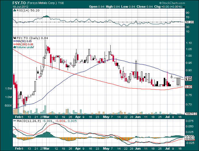Image resolution: width=199 pixels, height=151 pixels.
Task: Click the Chg +0.00 (+0.00%) value
Action: pyautogui.click(x=168, y=7)
